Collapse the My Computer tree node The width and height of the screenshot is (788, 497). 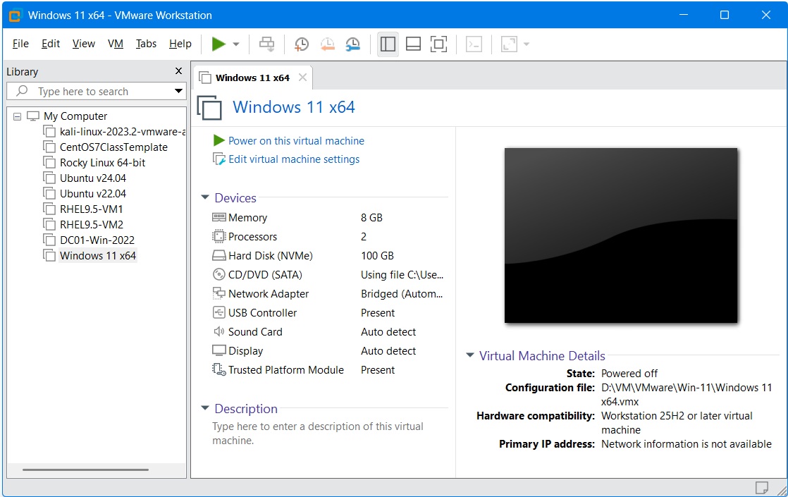[x=17, y=116]
